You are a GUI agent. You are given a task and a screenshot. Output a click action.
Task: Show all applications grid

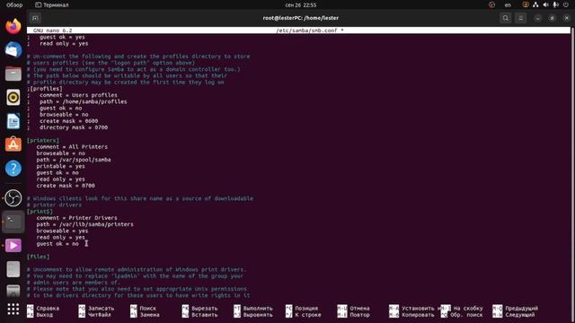(13, 309)
